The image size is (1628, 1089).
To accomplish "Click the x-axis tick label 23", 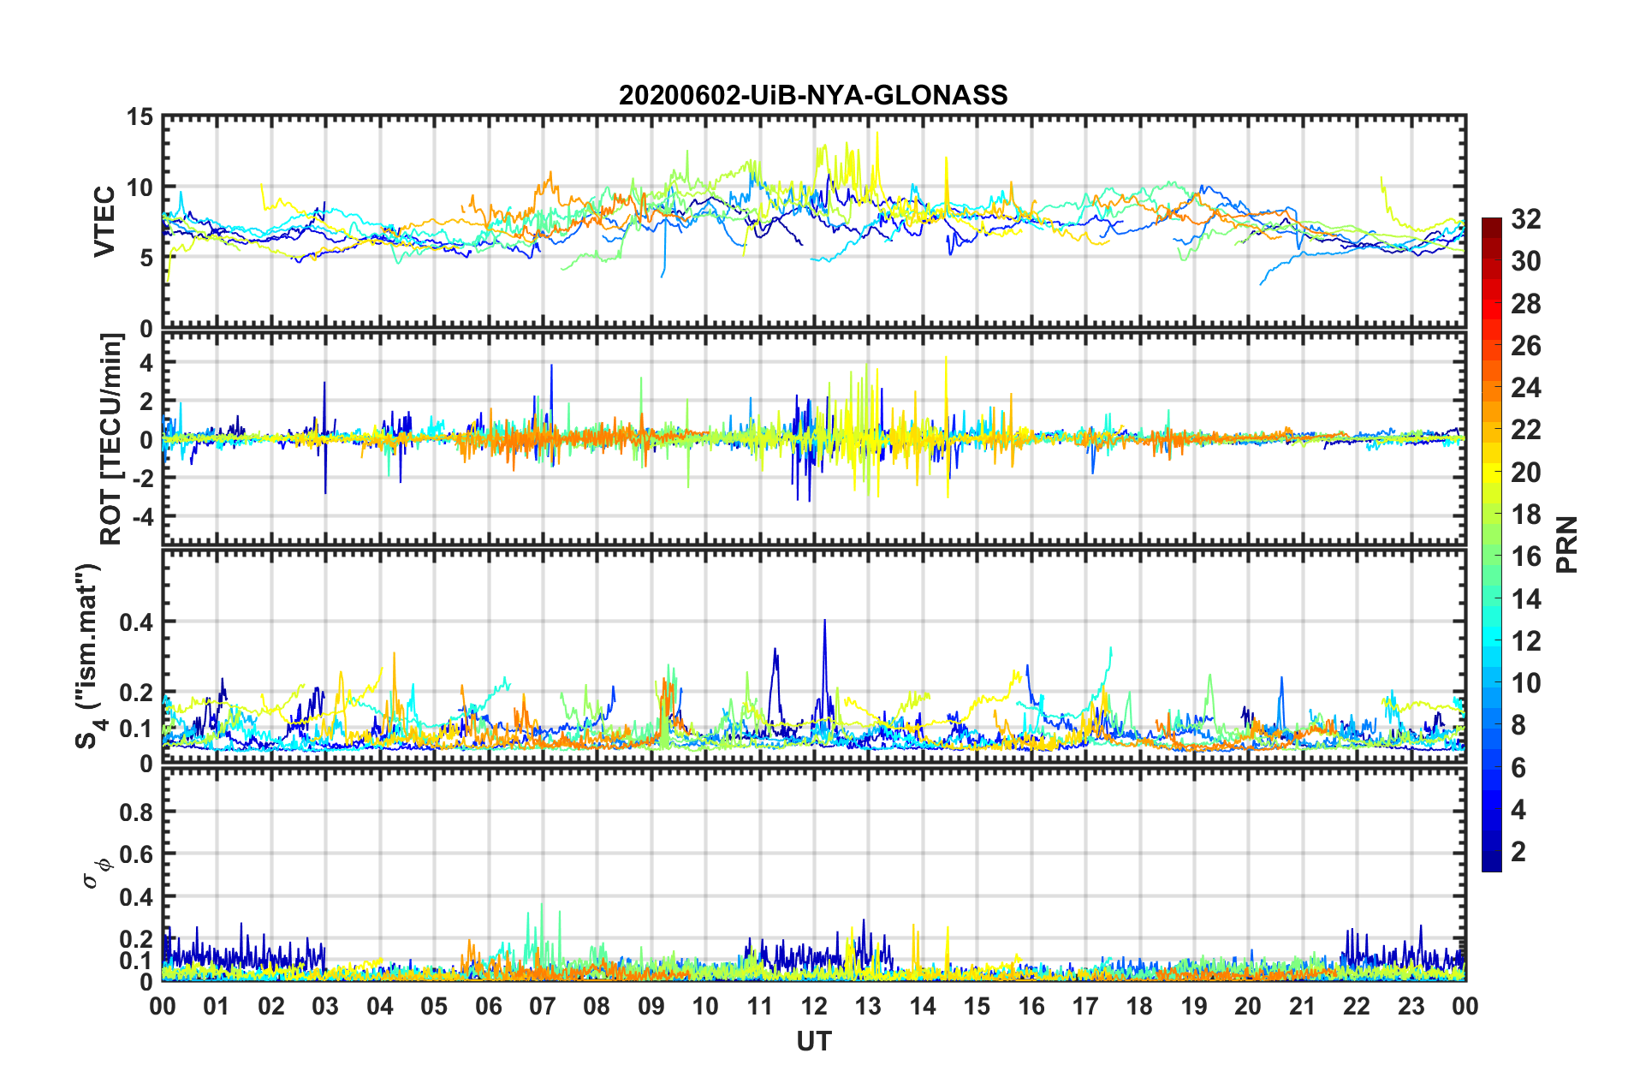I will [1411, 1006].
